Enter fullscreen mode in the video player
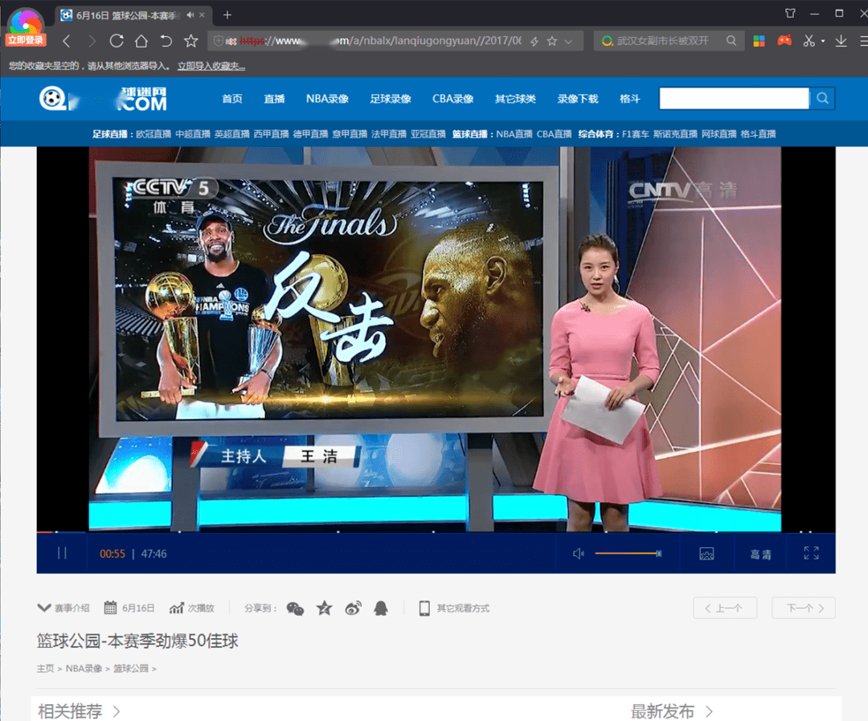 coord(811,553)
